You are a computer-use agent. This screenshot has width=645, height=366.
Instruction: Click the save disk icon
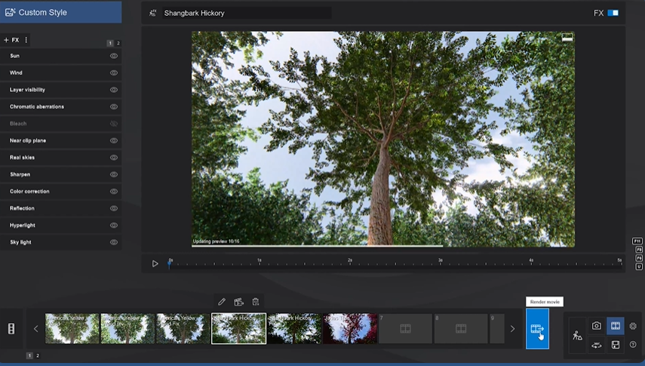616,345
